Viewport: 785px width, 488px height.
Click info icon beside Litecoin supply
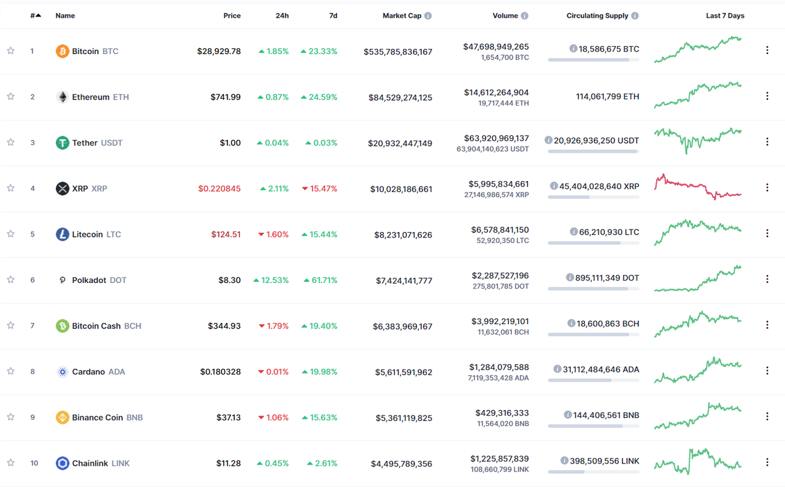coord(573,232)
